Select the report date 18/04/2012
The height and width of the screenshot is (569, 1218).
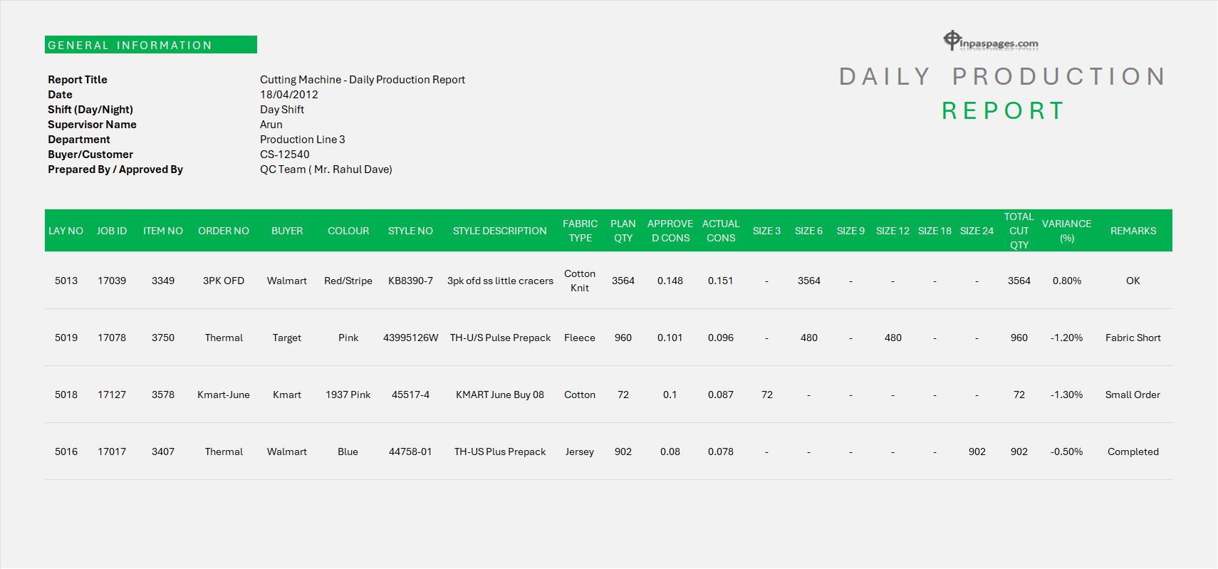click(288, 95)
